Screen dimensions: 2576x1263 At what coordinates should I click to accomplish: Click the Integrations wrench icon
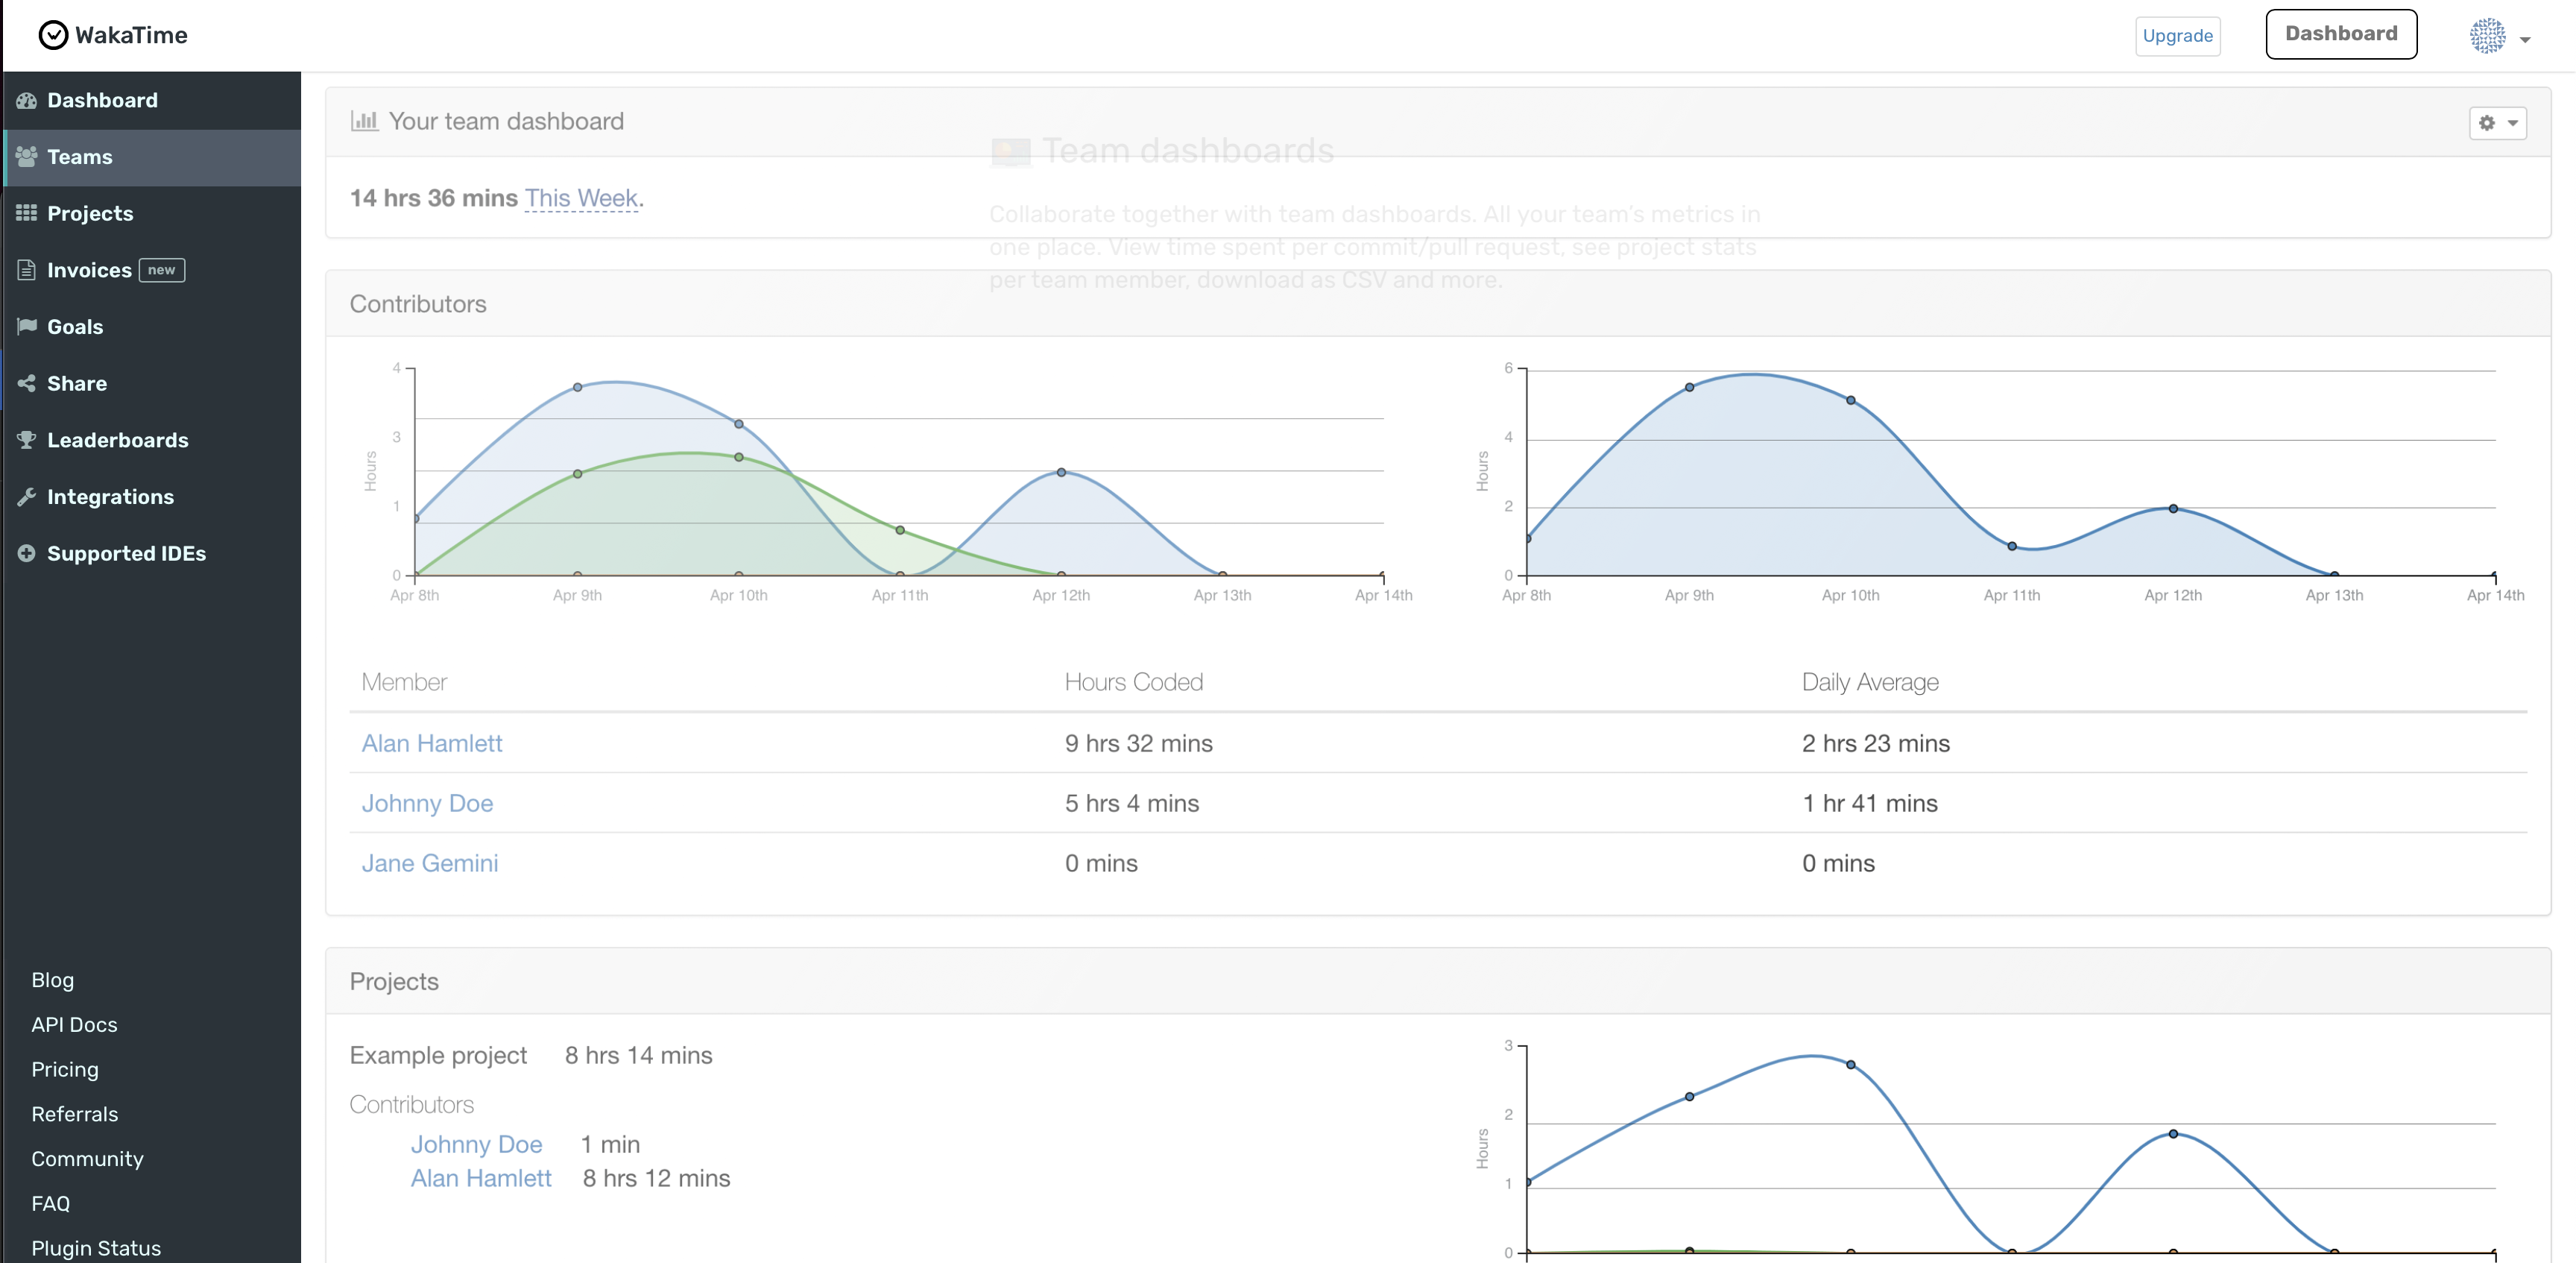(x=27, y=496)
